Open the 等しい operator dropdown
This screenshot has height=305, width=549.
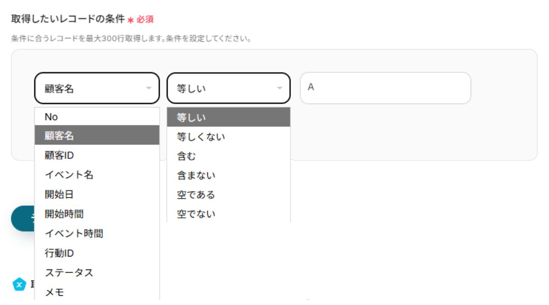222,88
